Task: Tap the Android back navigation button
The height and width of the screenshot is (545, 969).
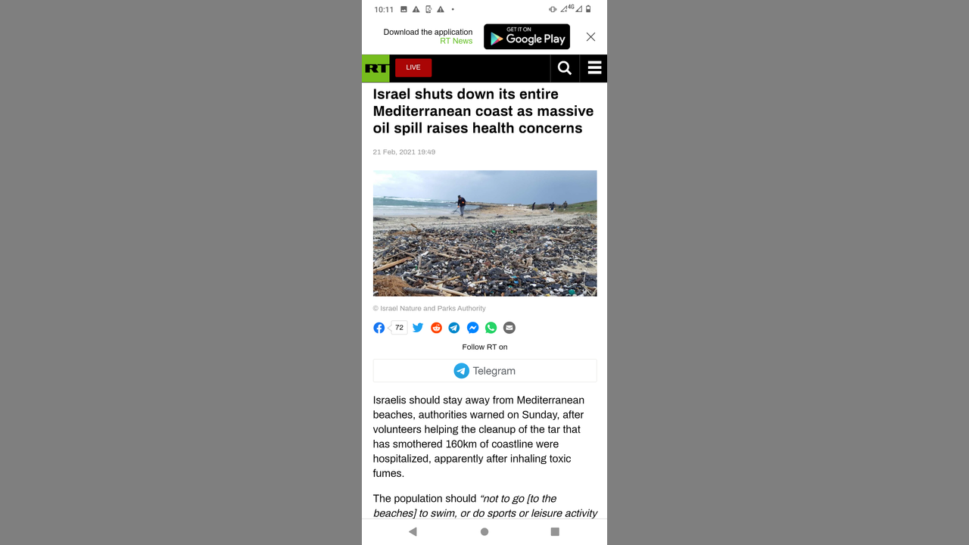Action: tap(413, 531)
